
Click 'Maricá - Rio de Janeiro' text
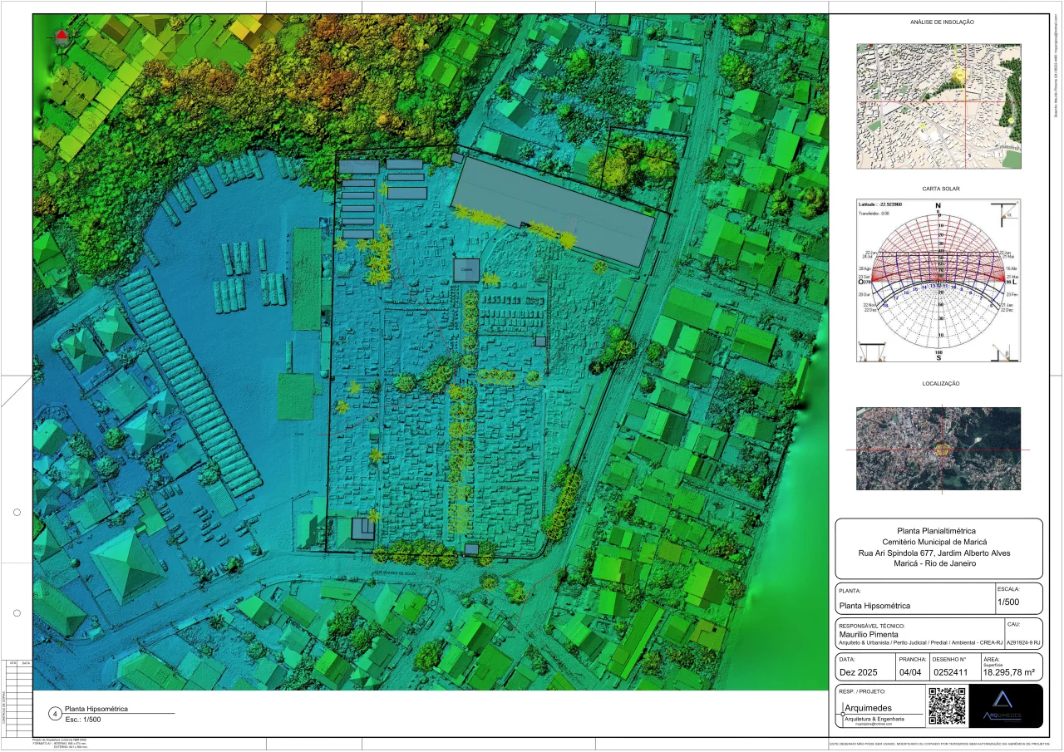coord(937,563)
